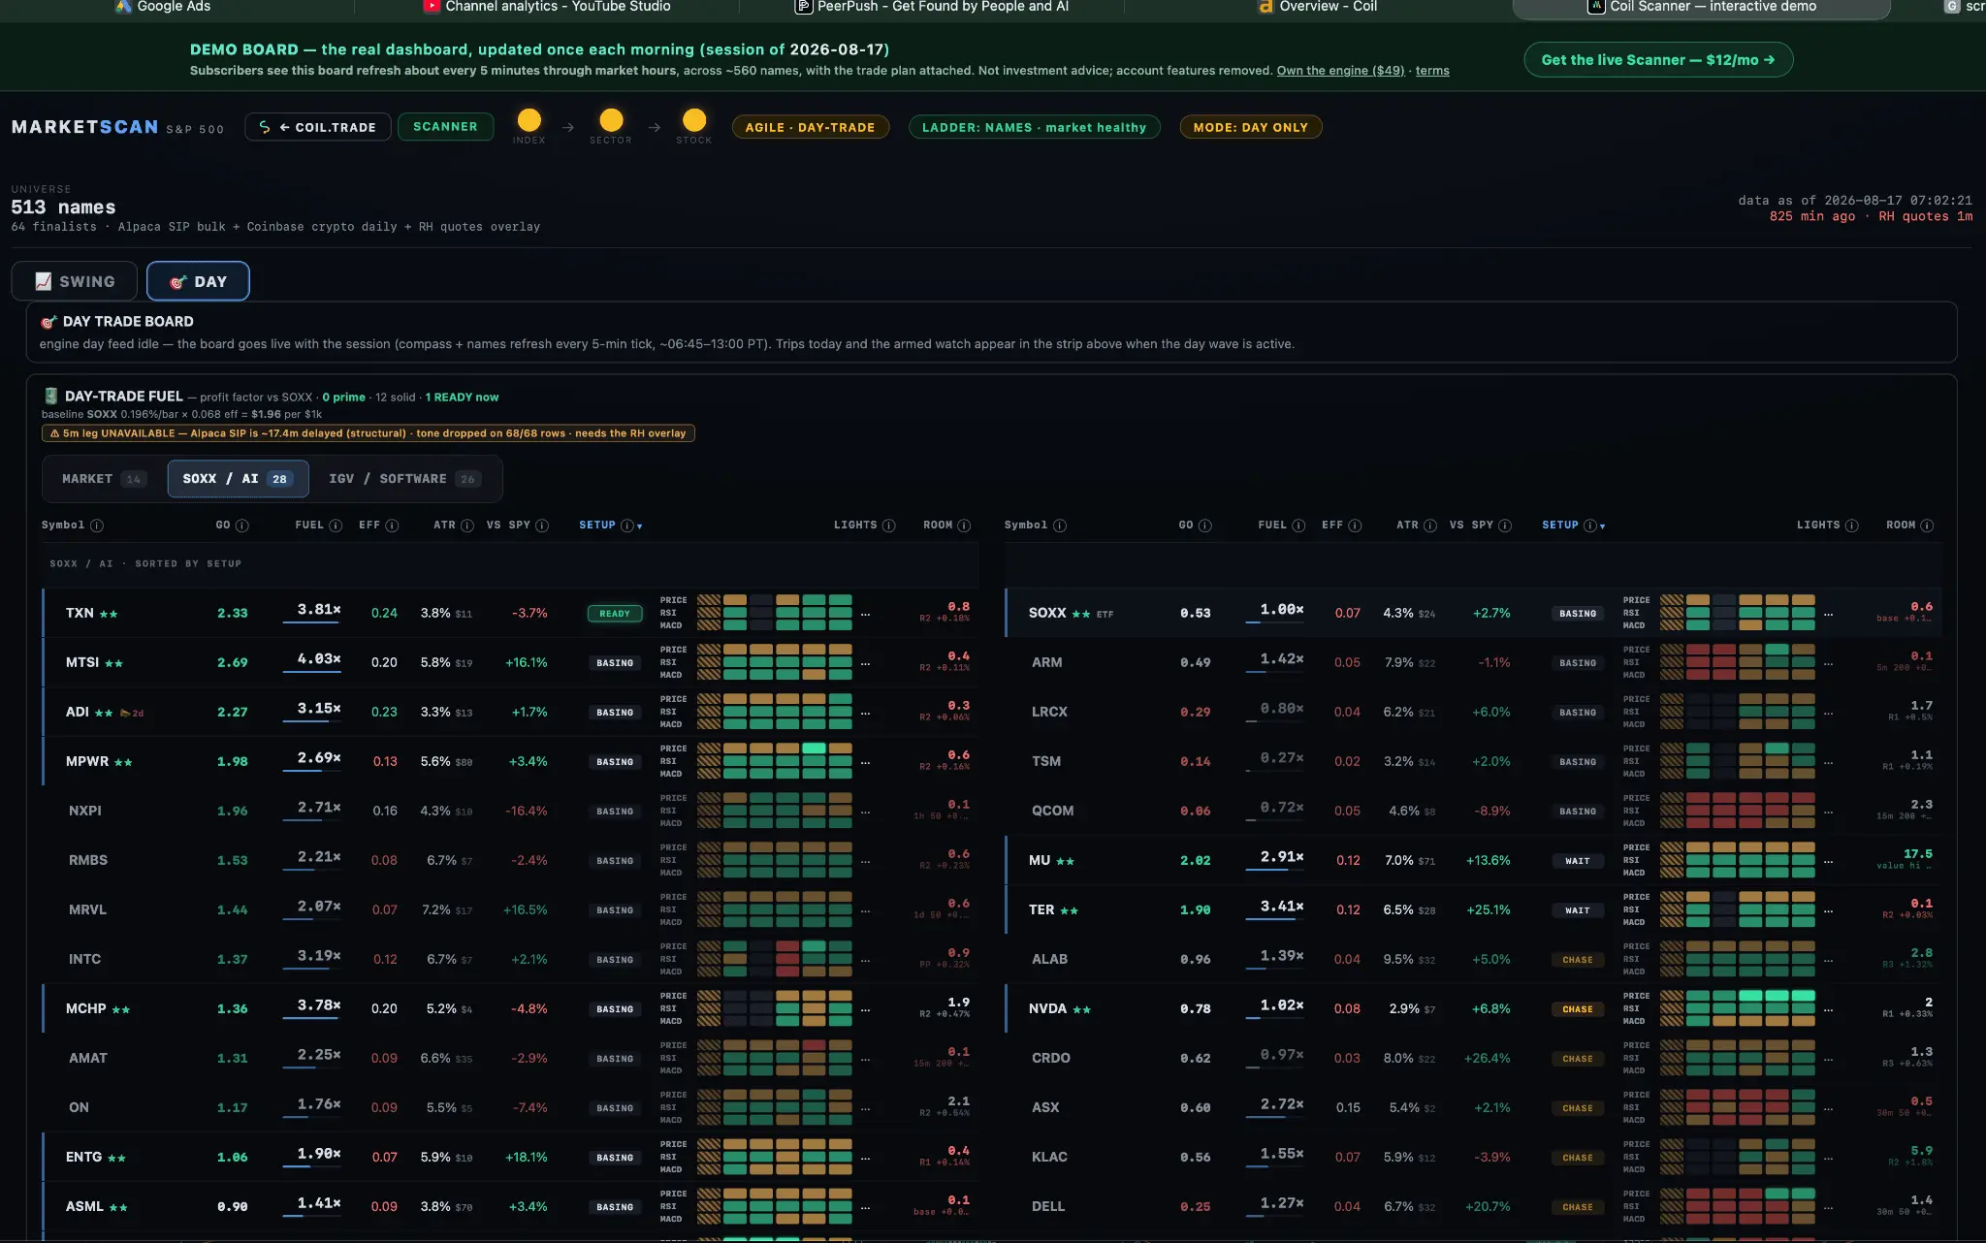Switch to the IGV / SOFTWARE tab
This screenshot has height=1243, width=1986.
click(403, 479)
